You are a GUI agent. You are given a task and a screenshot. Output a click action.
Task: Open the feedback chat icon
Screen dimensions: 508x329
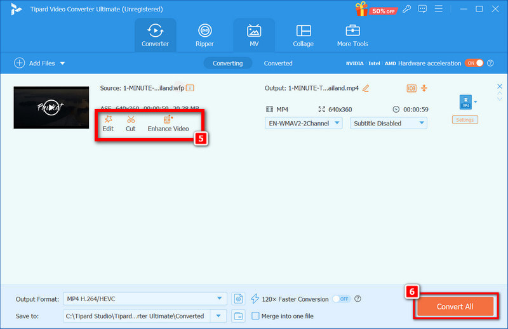coord(422,9)
